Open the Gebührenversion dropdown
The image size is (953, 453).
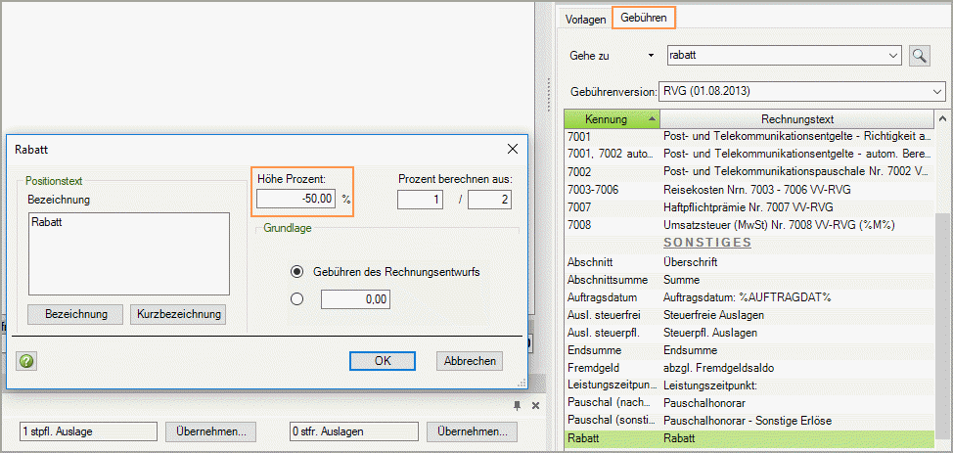pyautogui.click(x=936, y=91)
